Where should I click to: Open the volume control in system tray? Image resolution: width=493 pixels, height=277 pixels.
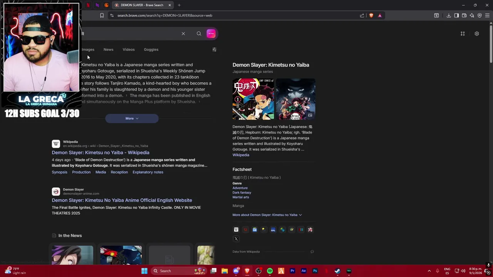click(463, 271)
